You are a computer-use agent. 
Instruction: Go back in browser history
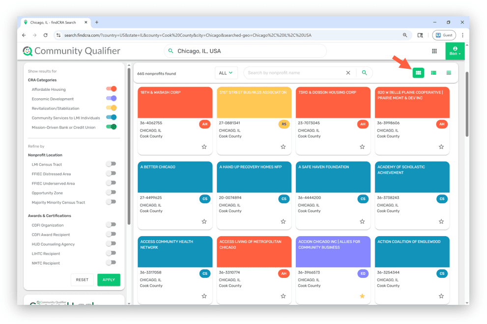click(24, 35)
